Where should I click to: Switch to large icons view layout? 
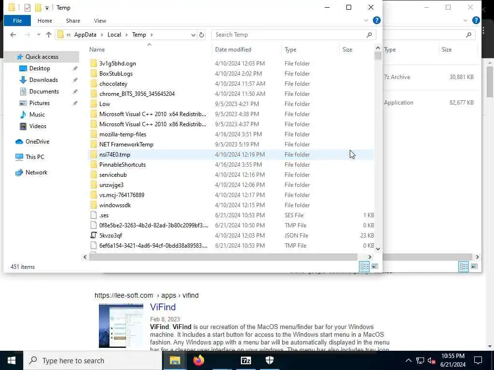point(374,266)
